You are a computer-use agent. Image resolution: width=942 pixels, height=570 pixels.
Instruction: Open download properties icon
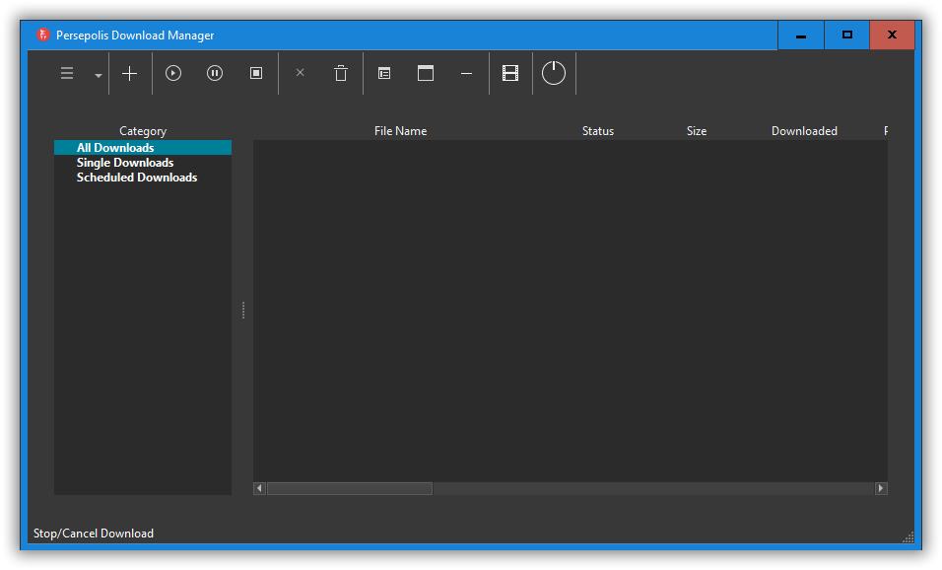(384, 73)
